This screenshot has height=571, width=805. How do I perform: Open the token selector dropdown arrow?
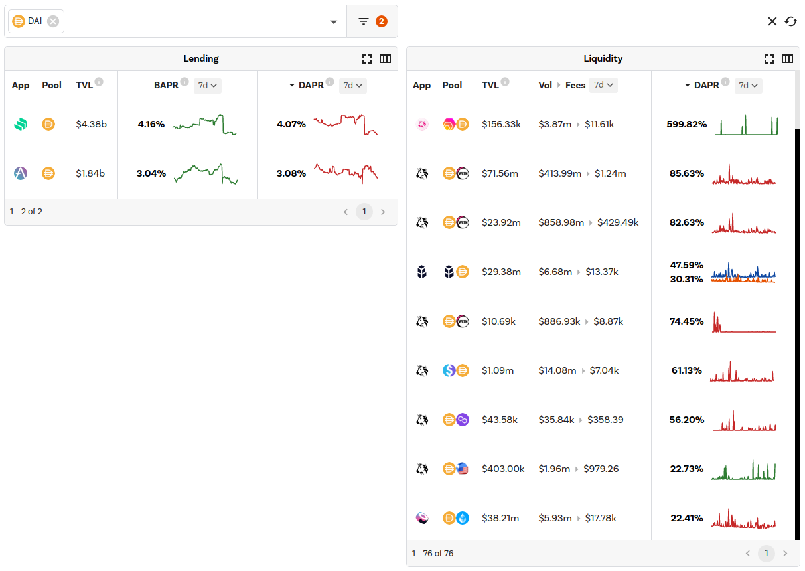334,22
